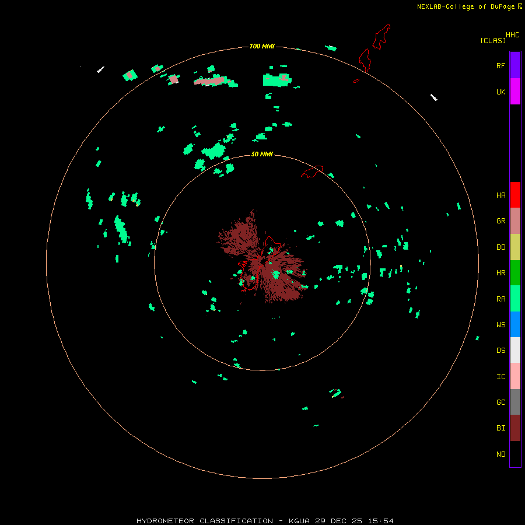Select the GC gray legend swatch
The width and height of the screenshot is (525, 525).
515,402
